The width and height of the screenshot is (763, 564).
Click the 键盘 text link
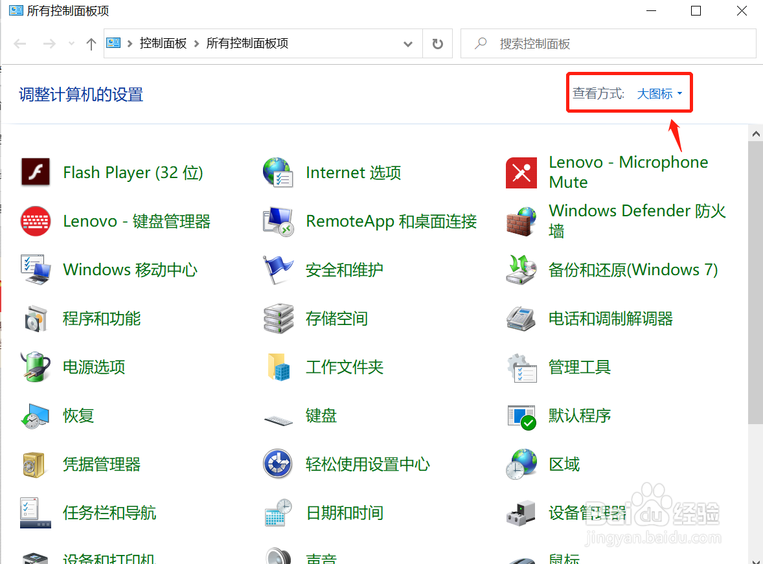[x=321, y=416]
